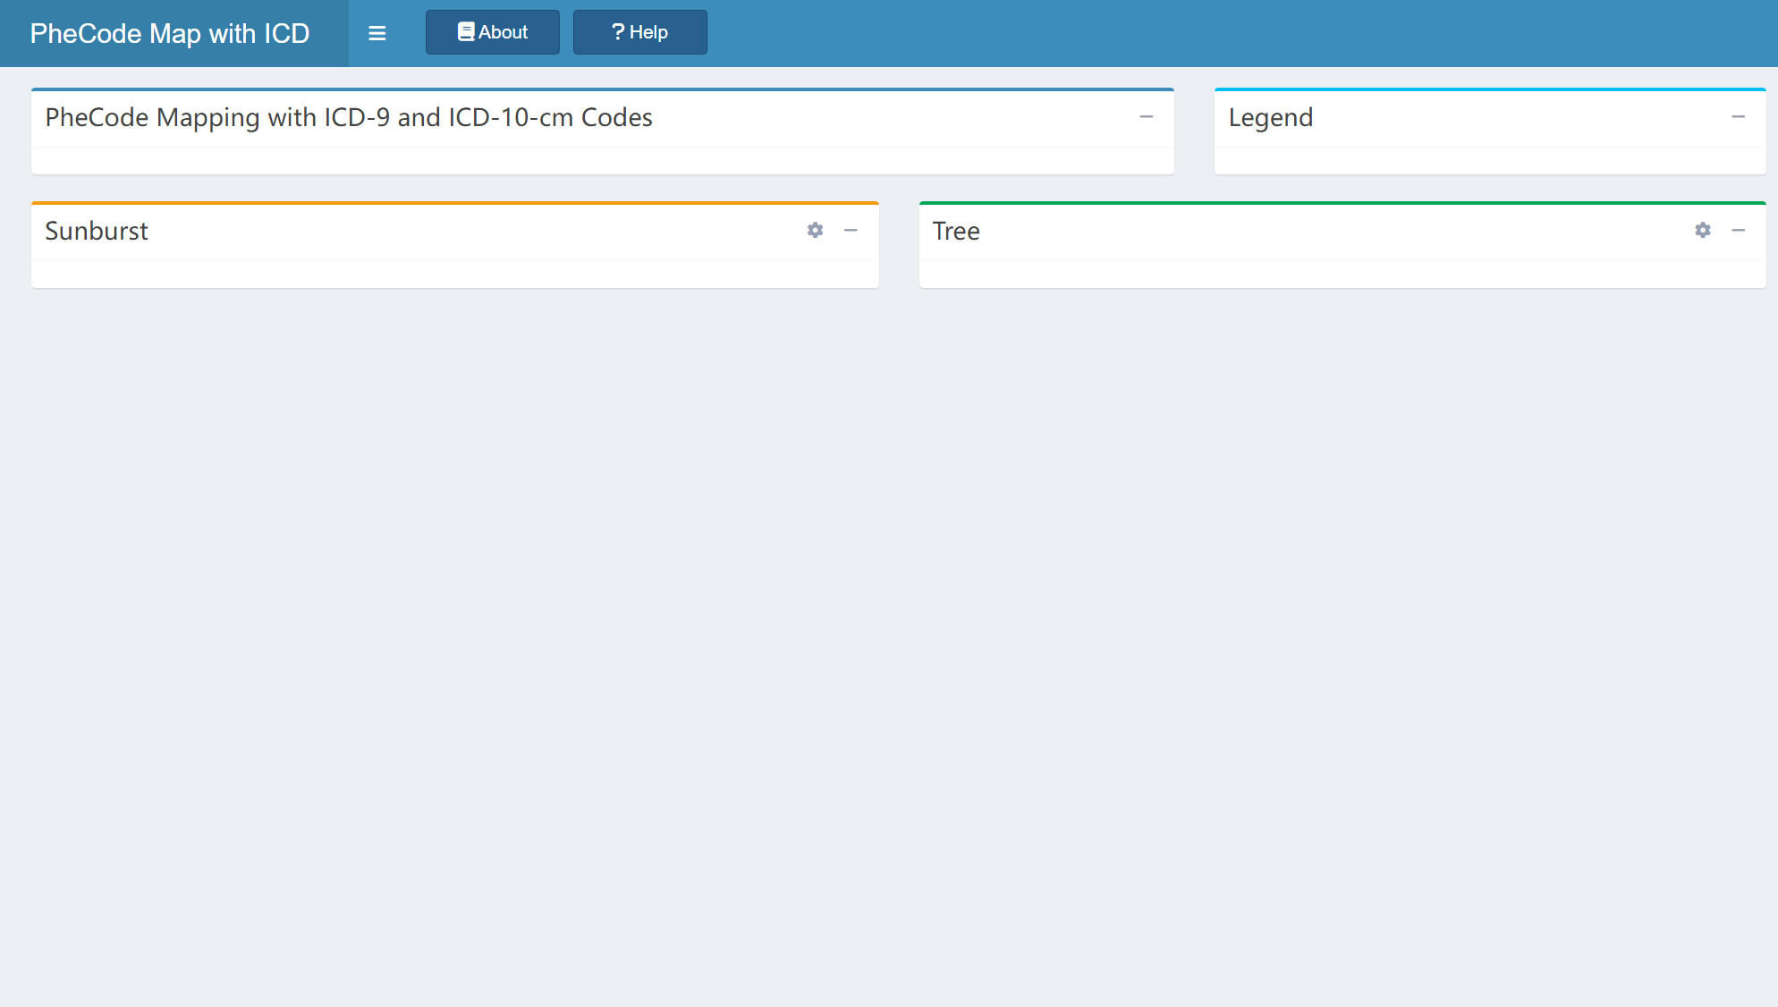Open Tree panel settings gear

[x=1703, y=231]
